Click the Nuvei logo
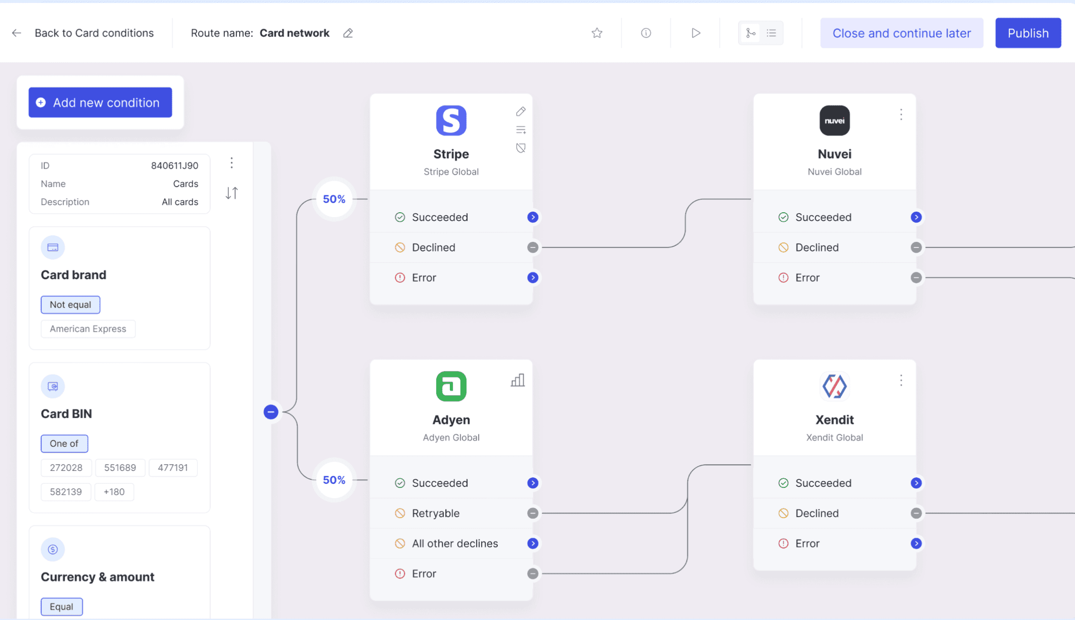The width and height of the screenshot is (1075, 620). 834,120
